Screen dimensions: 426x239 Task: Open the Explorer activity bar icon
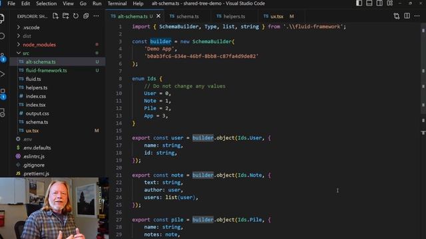(2, 19)
